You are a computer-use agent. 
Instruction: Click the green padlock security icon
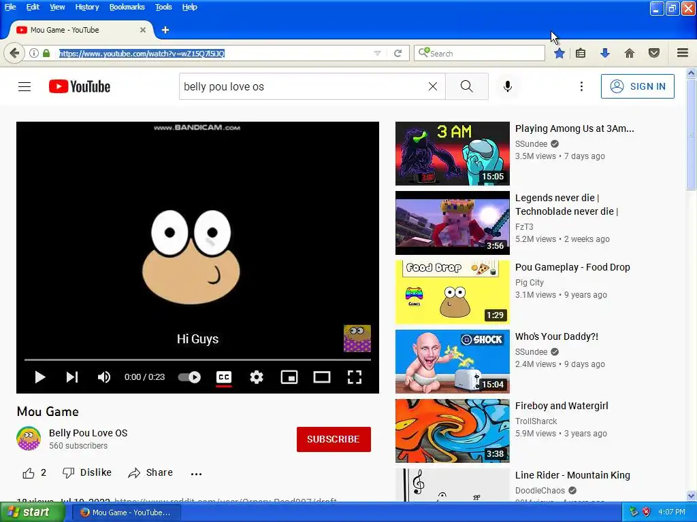coord(46,53)
